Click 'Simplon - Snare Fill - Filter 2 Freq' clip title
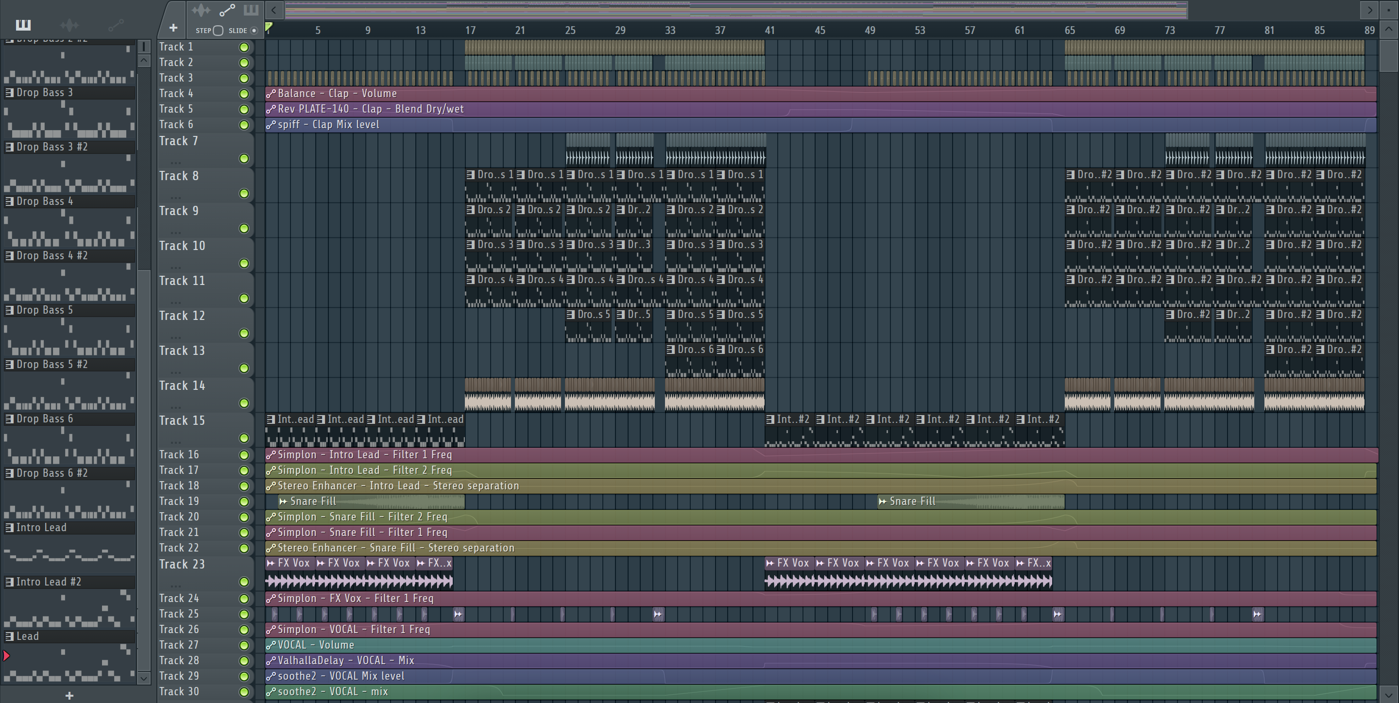Viewport: 1399px width, 703px height. pos(362,517)
